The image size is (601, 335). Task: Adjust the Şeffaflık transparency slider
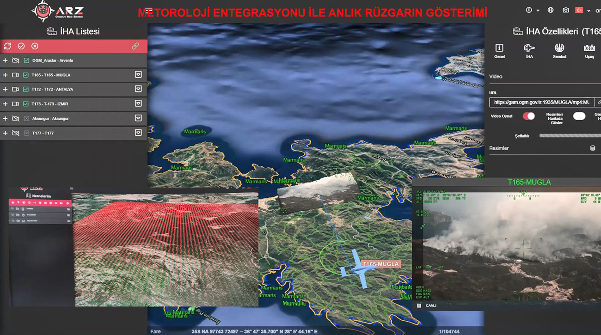pyautogui.click(x=569, y=136)
